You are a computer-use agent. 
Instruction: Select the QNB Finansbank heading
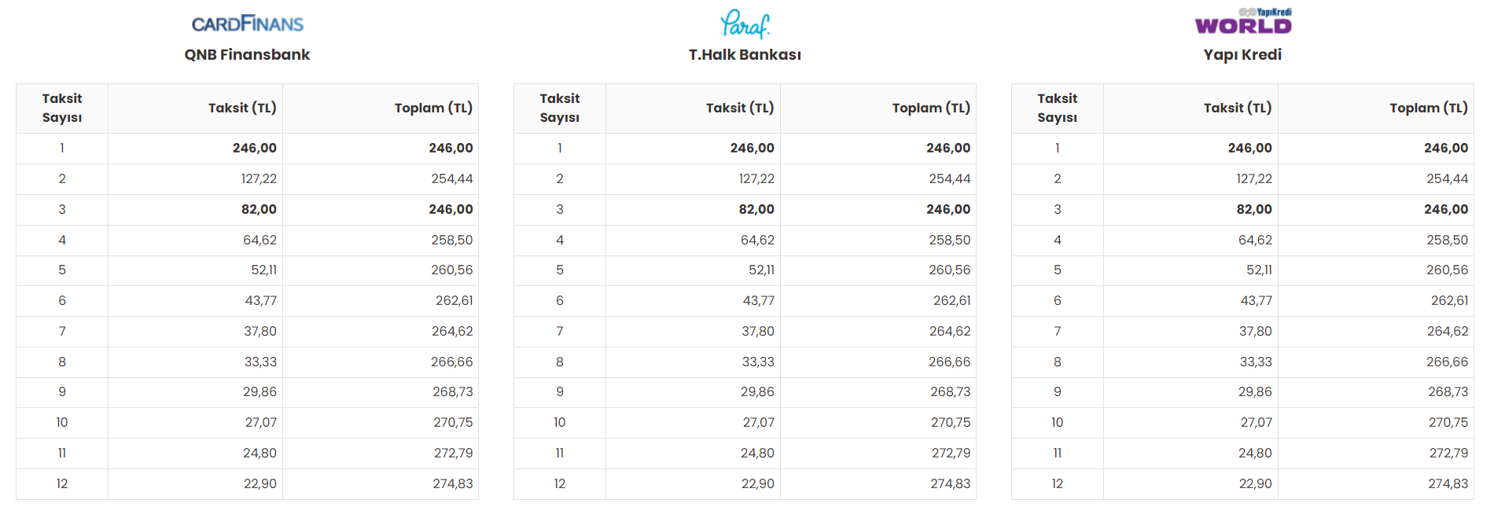click(247, 54)
